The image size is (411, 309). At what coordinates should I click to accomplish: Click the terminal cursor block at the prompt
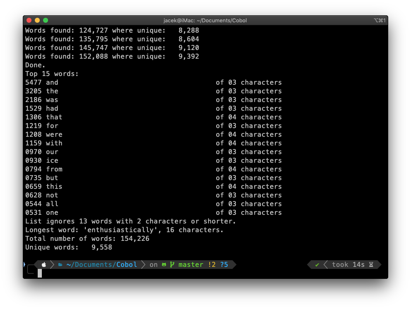(x=40, y=273)
